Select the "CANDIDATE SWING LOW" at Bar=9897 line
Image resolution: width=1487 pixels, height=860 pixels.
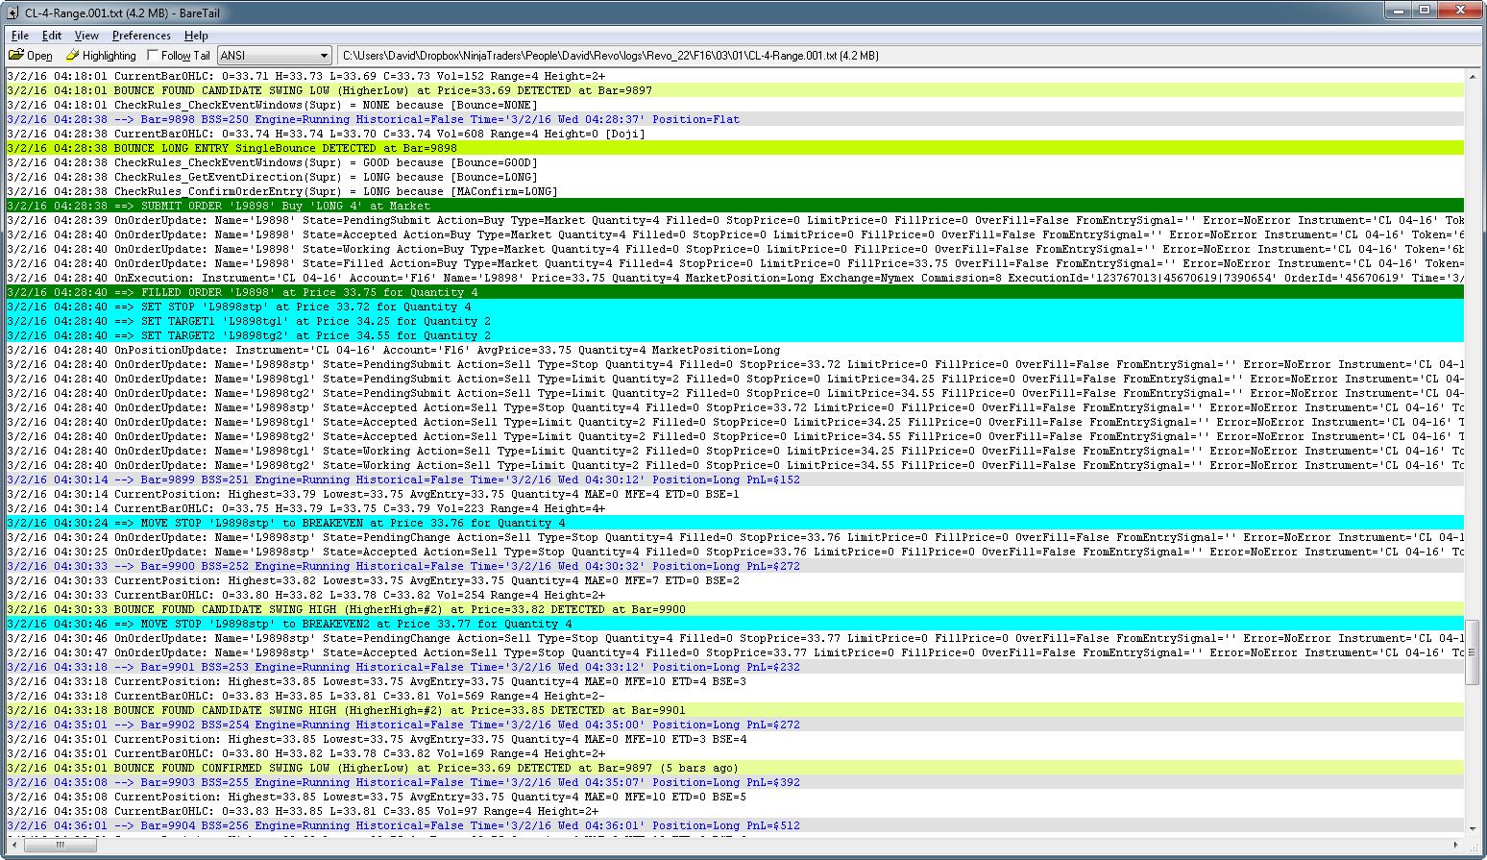coord(735,90)
